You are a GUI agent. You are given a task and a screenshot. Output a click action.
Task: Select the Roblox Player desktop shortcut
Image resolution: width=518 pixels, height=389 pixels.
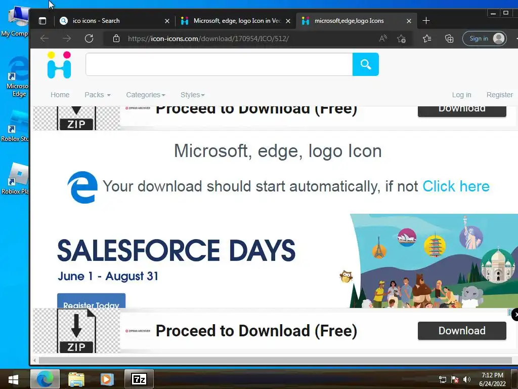tap(15, 179)
